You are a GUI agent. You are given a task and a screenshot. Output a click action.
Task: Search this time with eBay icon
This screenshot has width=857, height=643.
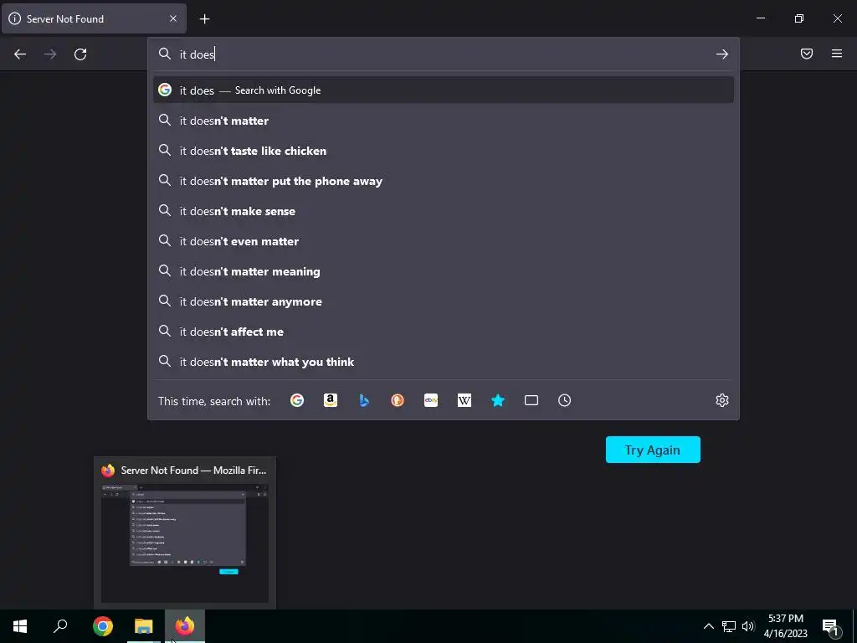point(431,400)
